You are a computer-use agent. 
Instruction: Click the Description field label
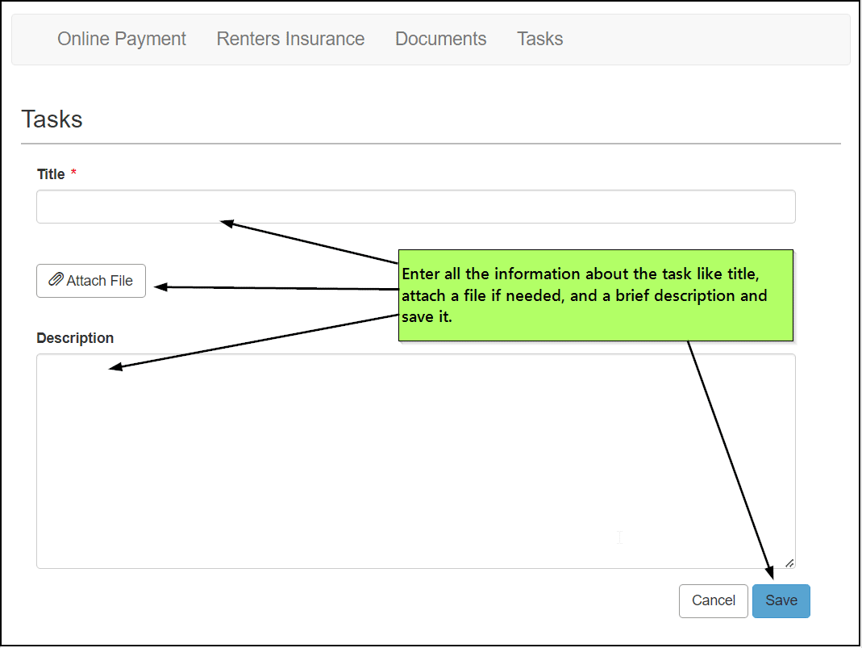(75, 338)
